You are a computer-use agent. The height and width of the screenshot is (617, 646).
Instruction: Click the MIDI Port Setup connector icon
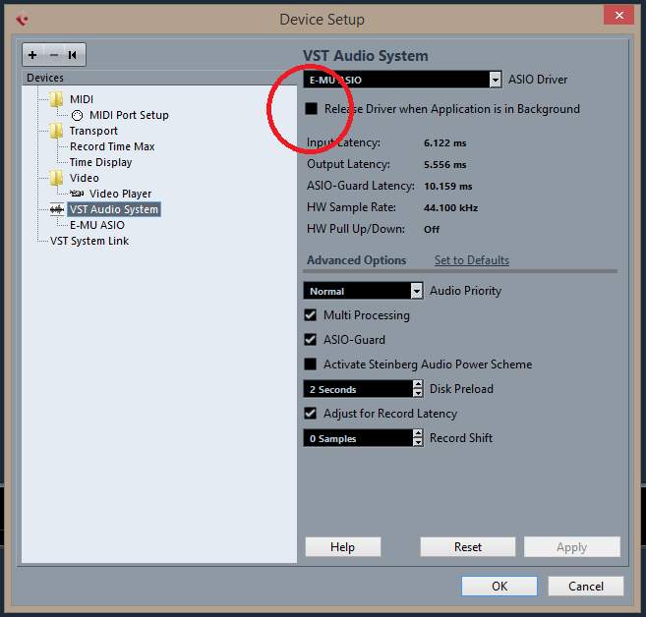pyautogui.click(x=77, y=115)
